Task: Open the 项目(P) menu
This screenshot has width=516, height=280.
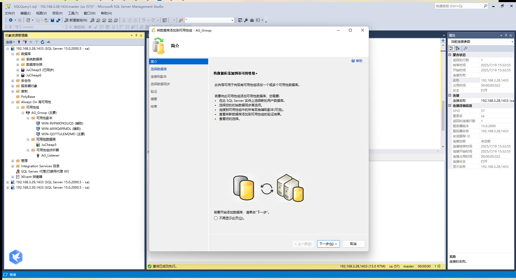Action: click(x=57, y=13)
